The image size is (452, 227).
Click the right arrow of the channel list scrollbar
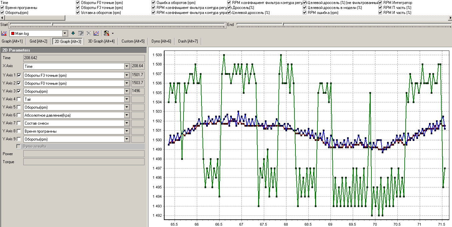coord(449,18)
